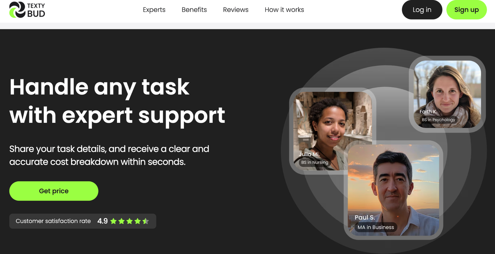495x254 pixels.
Task: Open the Sign up page
Action: [466, 10]
